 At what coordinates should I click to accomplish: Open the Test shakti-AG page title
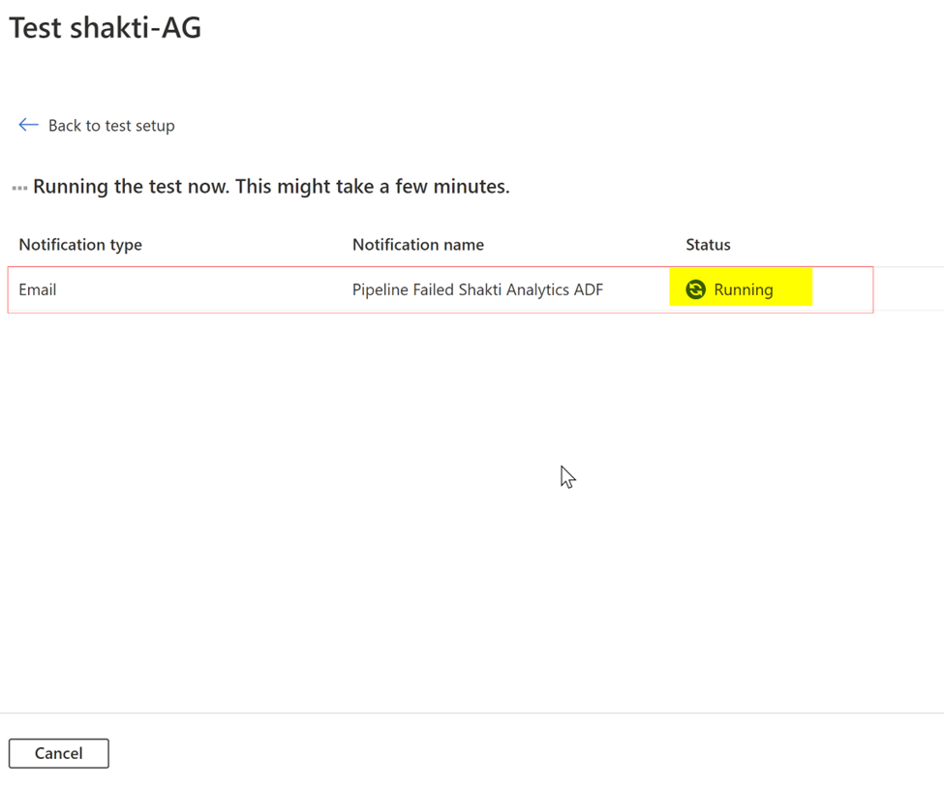pos(105,27)
